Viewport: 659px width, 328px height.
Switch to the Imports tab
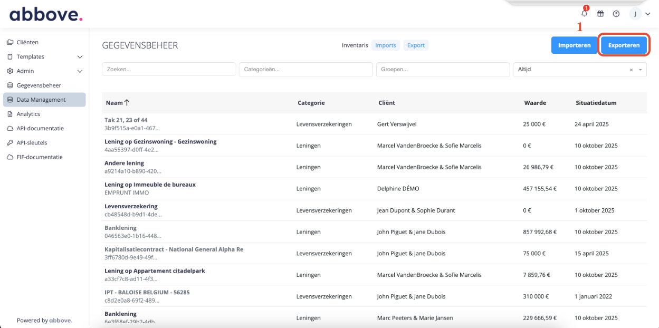[x=386, y=45]
